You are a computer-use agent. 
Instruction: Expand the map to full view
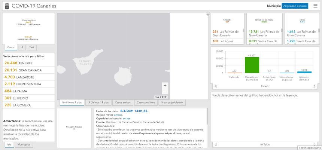[x=207, y=14]
